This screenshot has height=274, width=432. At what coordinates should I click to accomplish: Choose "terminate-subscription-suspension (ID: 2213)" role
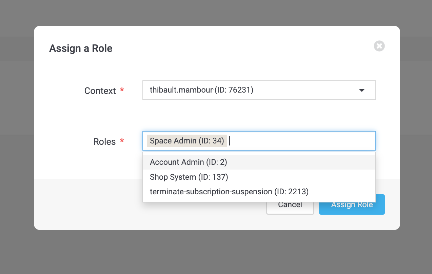(x=229, y=191)
